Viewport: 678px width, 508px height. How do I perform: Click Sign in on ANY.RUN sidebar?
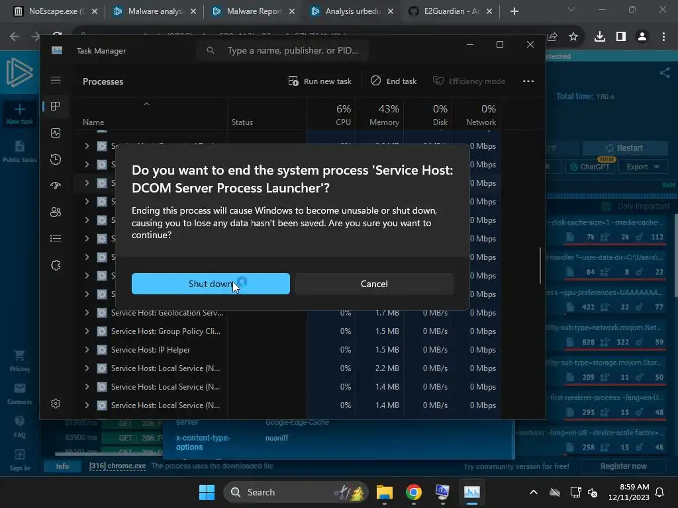click(19, 460)
